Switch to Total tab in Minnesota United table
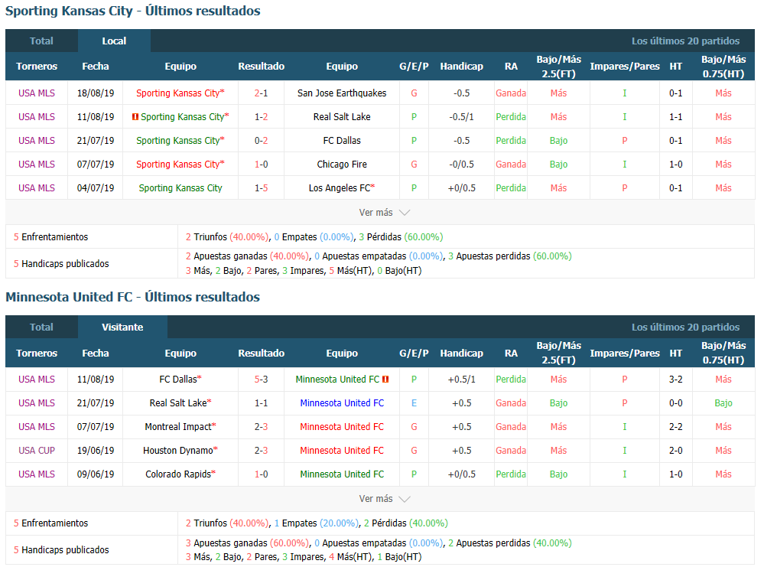Viewport: 764px width, 567px height. (x=41, y=327)
